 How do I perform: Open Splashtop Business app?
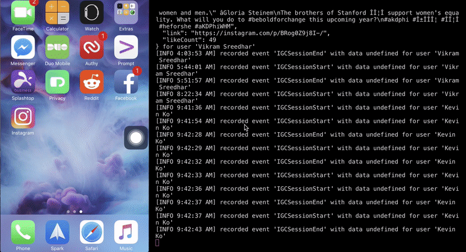23,82
